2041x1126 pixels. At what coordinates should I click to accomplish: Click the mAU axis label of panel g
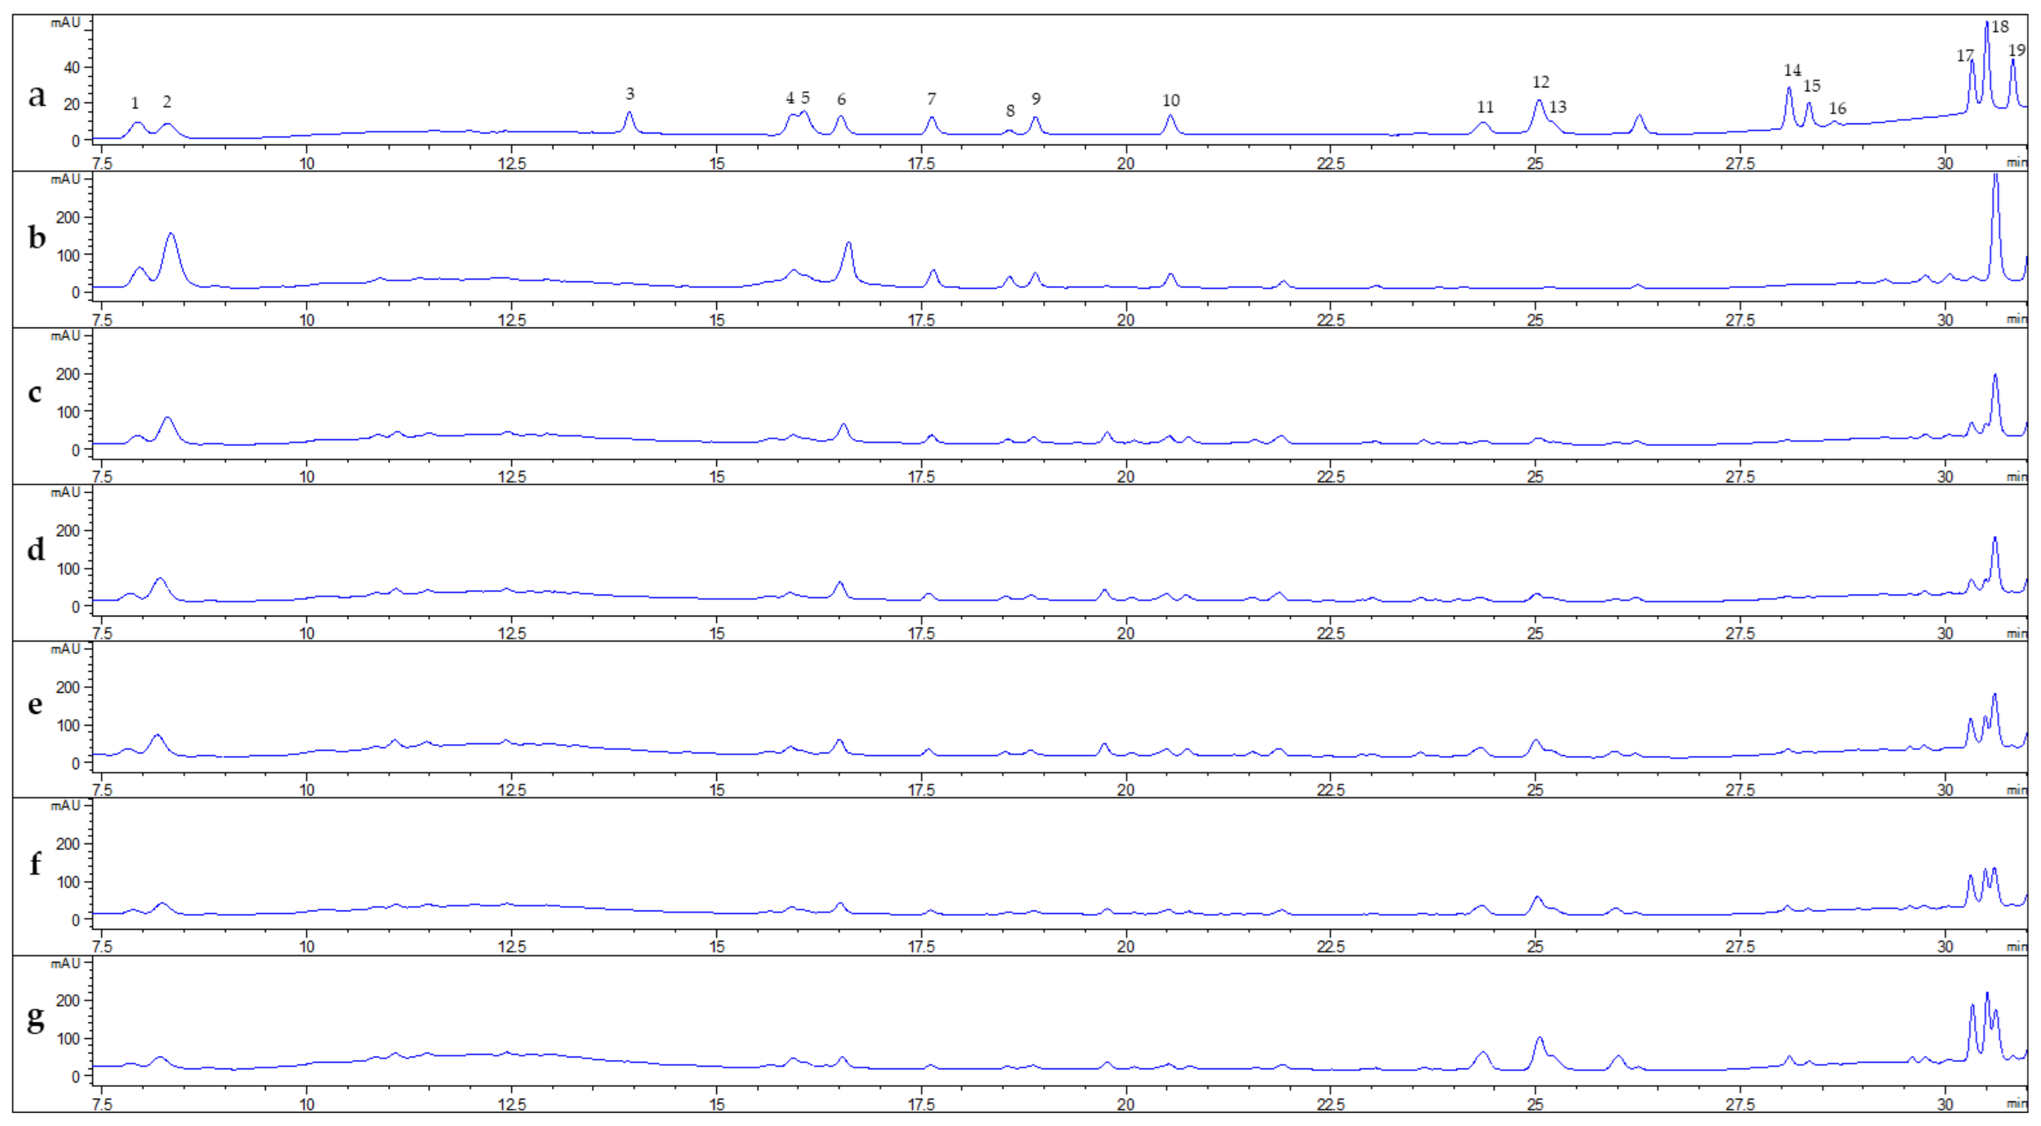[65, 963]
